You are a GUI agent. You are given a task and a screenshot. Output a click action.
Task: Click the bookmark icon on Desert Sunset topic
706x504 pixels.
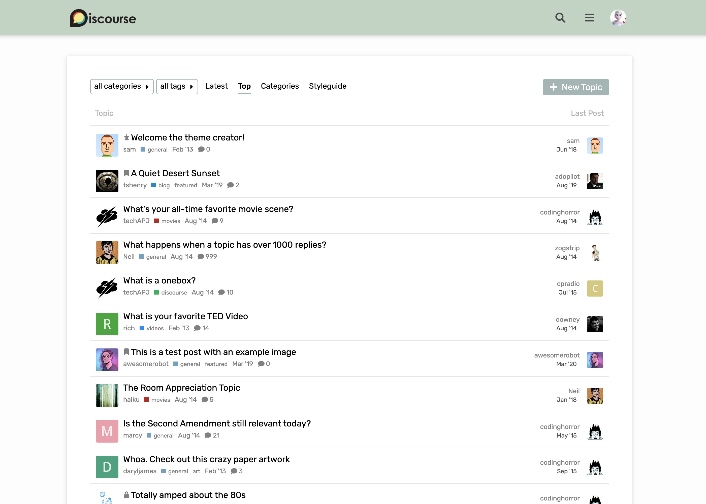tap(126, 173)
